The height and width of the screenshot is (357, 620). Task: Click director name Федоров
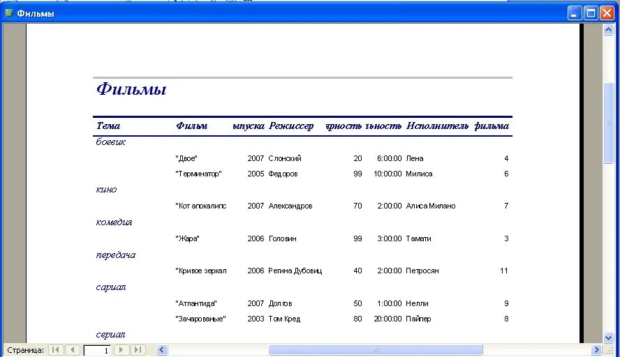click(x=283, y=174)
